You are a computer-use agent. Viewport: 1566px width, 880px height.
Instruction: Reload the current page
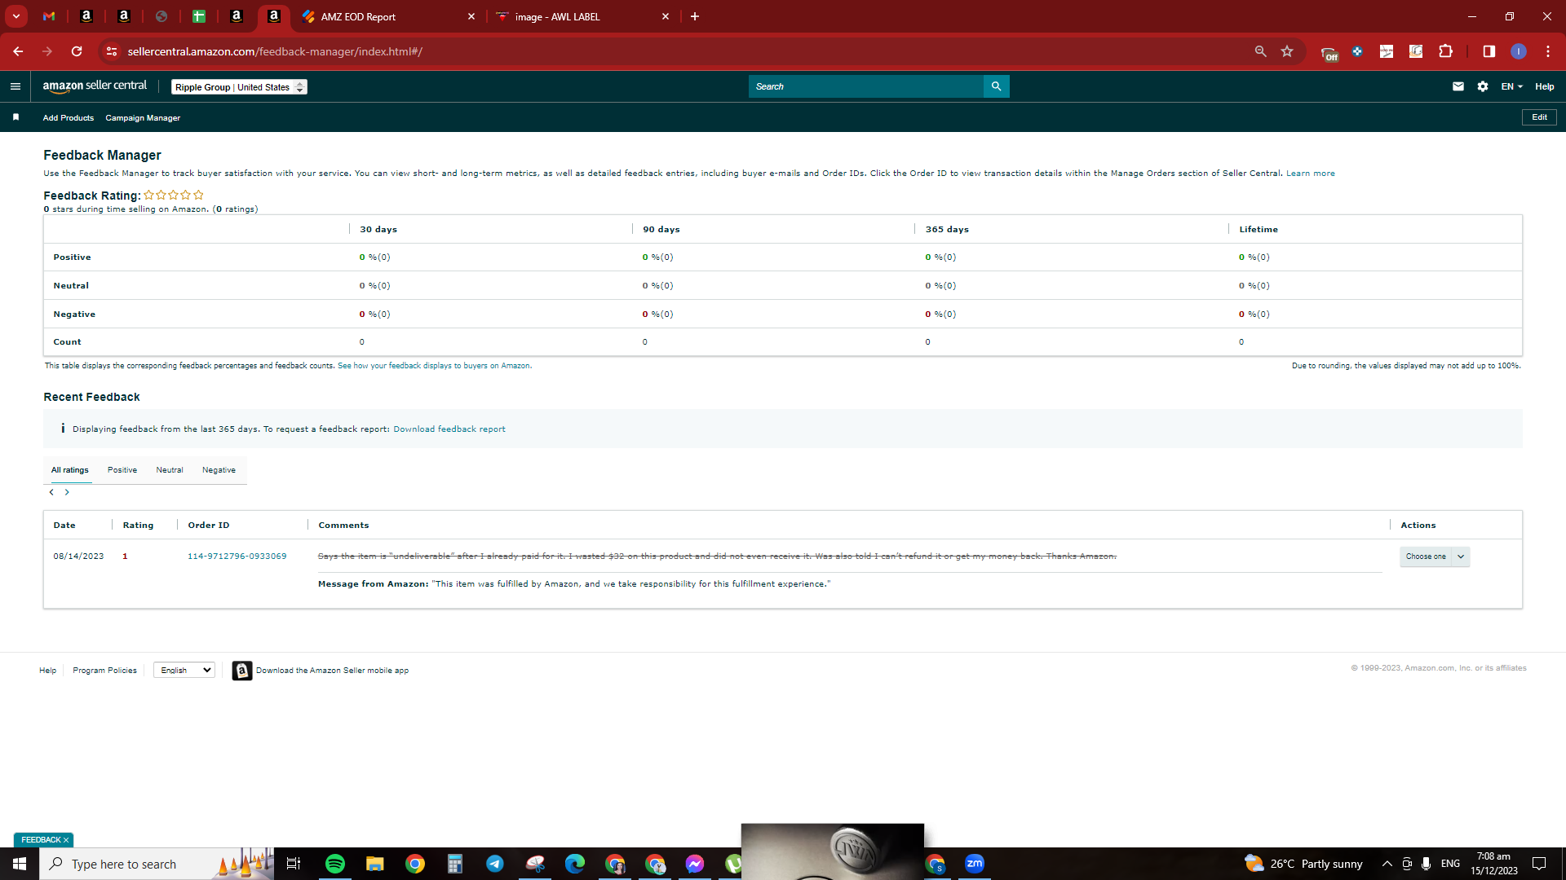click(x=77, y=51)
